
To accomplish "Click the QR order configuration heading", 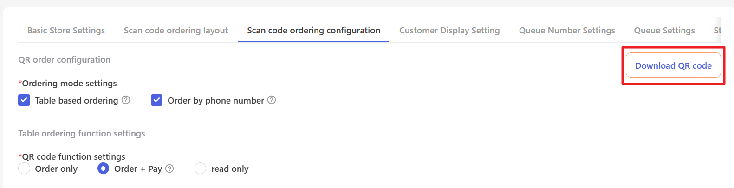I will (x=65, y=60).
